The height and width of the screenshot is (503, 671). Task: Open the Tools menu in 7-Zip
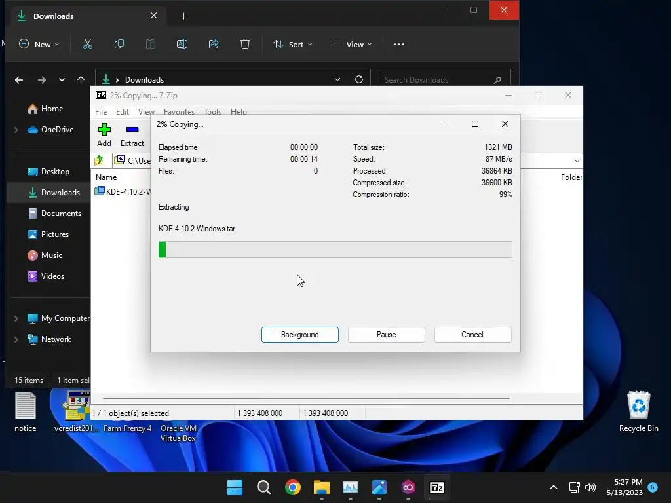click(212, 111)
